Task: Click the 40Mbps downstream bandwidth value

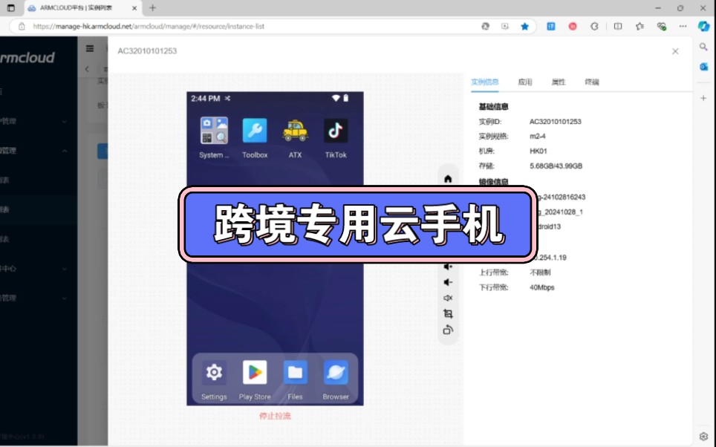Action: point(542,287)
